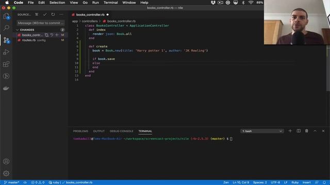
Task: Open the Explorer view in the activity bar
Action: [x=6, y=16]
